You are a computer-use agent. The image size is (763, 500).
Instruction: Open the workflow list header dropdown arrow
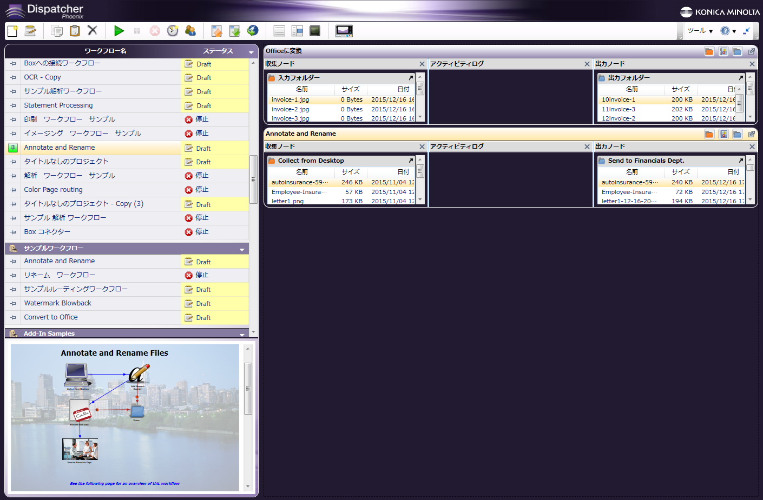251,52
